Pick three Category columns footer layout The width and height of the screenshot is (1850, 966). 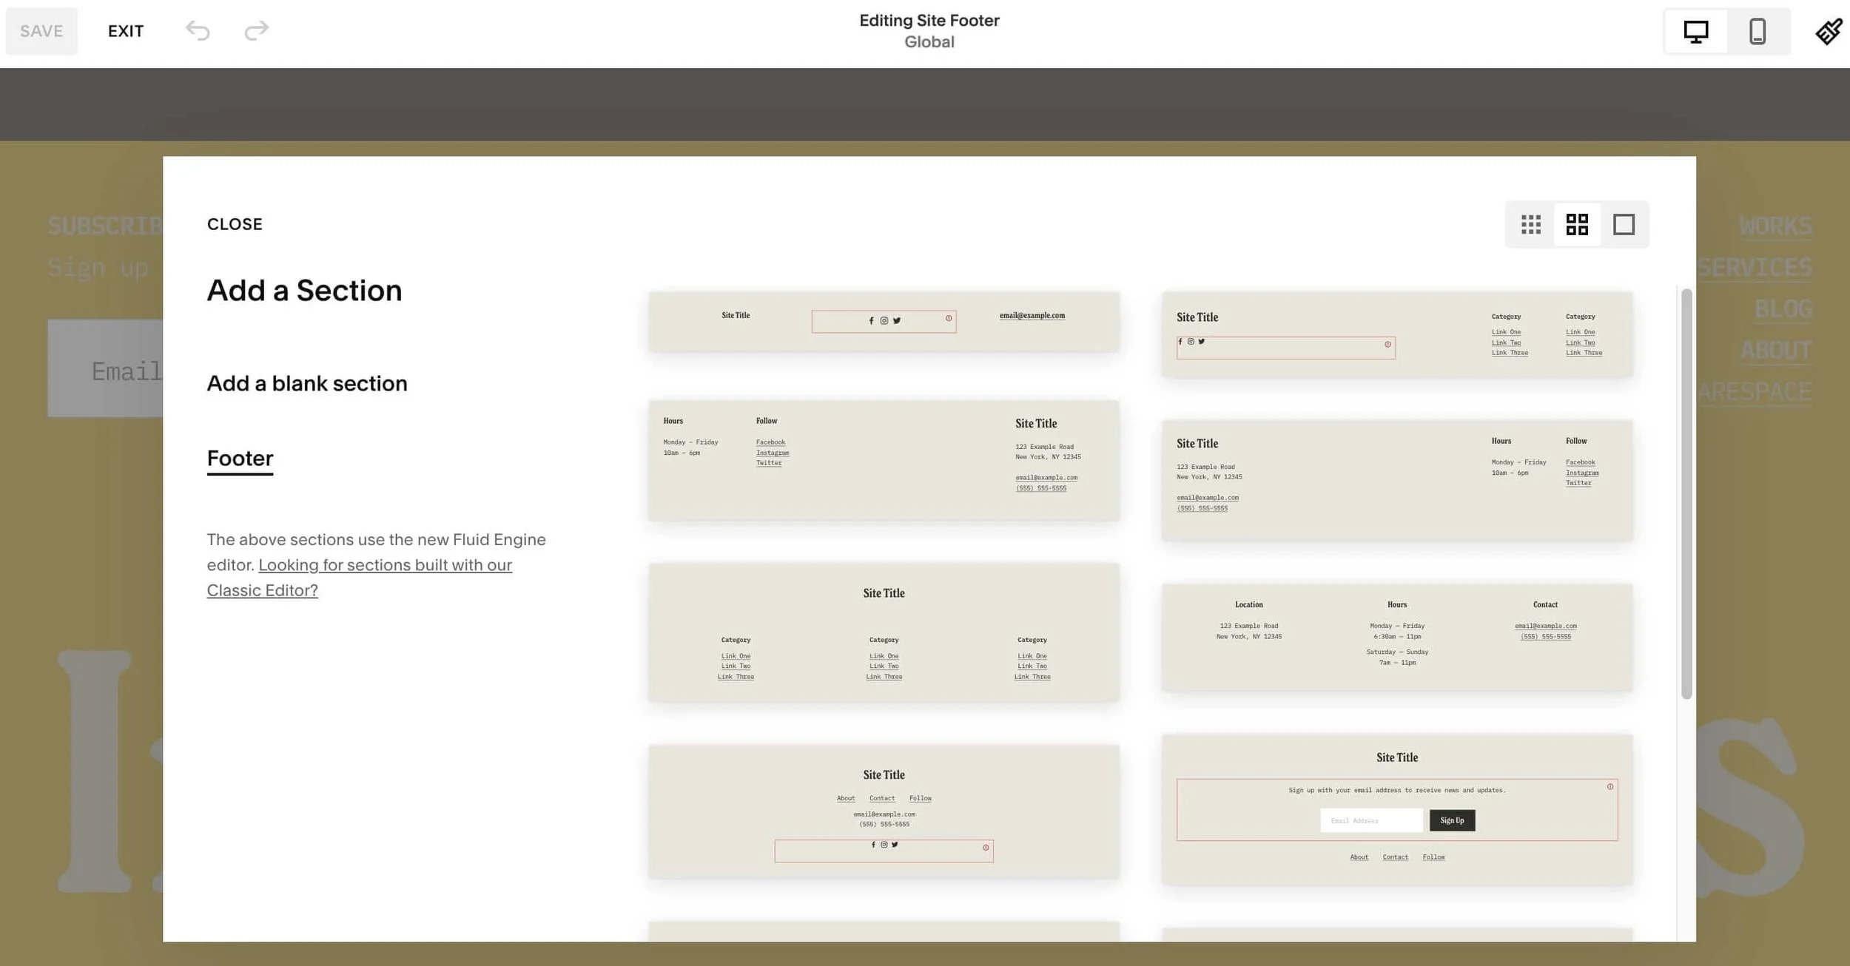(884, 632)
